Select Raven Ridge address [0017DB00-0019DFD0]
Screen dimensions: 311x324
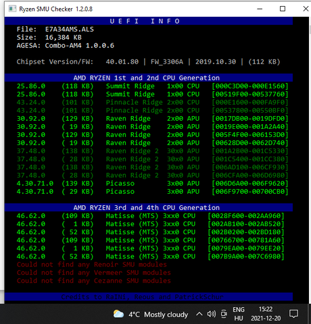(250, 119)
